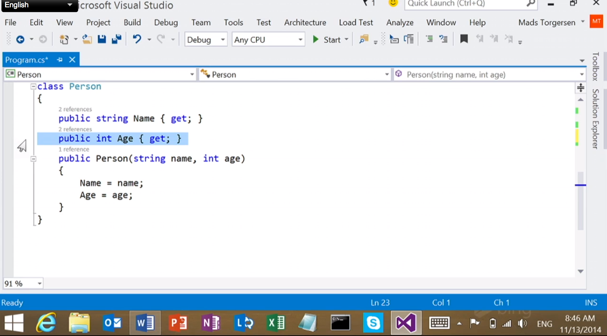Open the Any CPU platform dropdown
Screen dimensions: 607x336
click(x=268, y=40)
